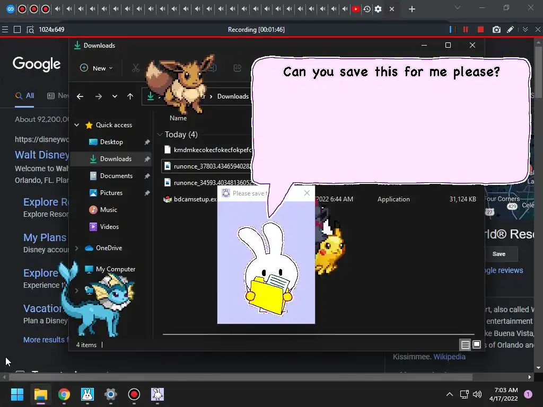
Task: Open the Bandicam hamburger menu
Action: click(5, 30)
